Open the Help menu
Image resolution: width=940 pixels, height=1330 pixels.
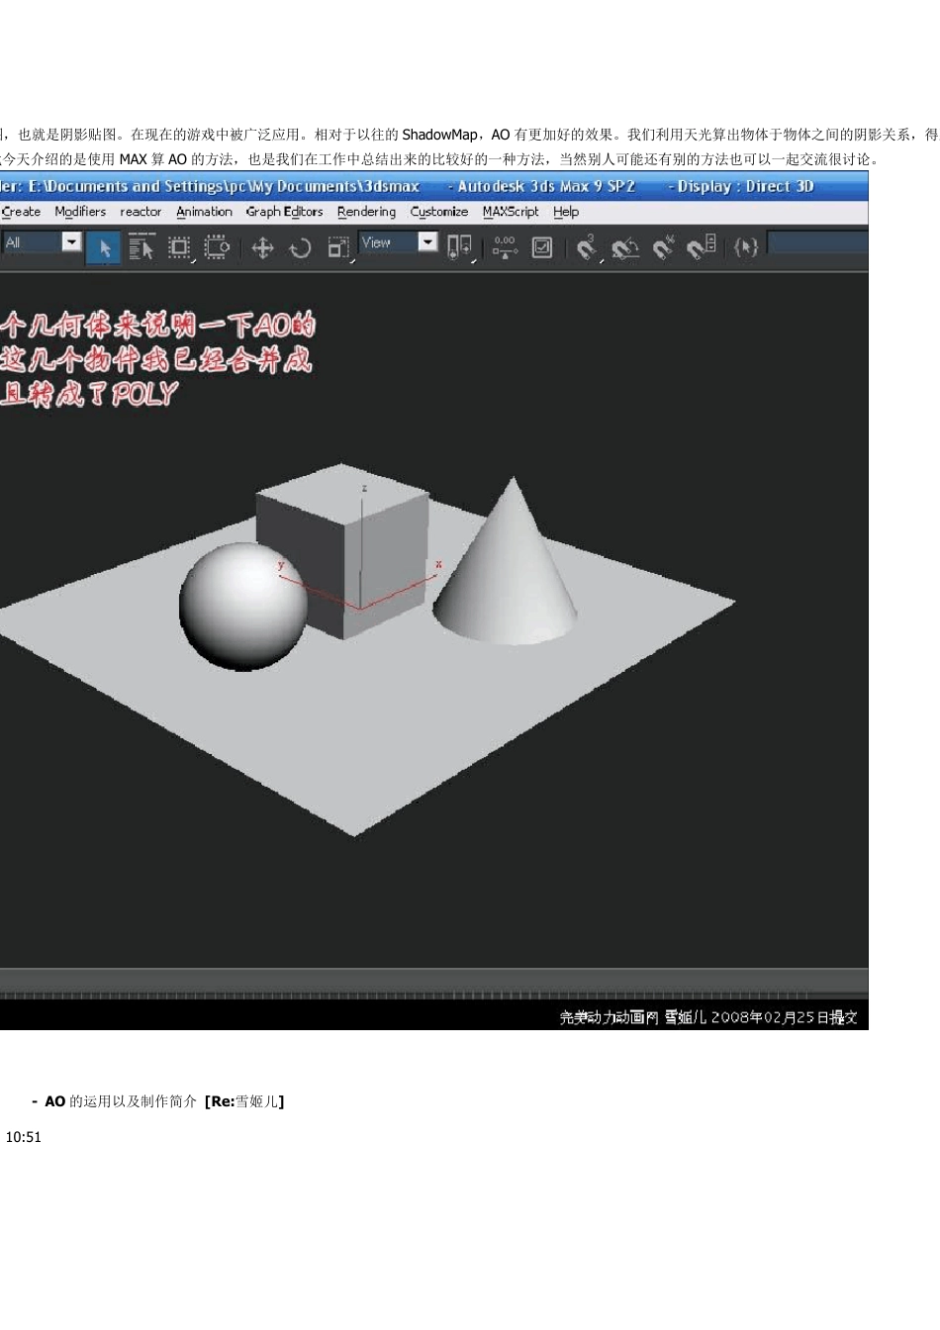coord(566,212)
